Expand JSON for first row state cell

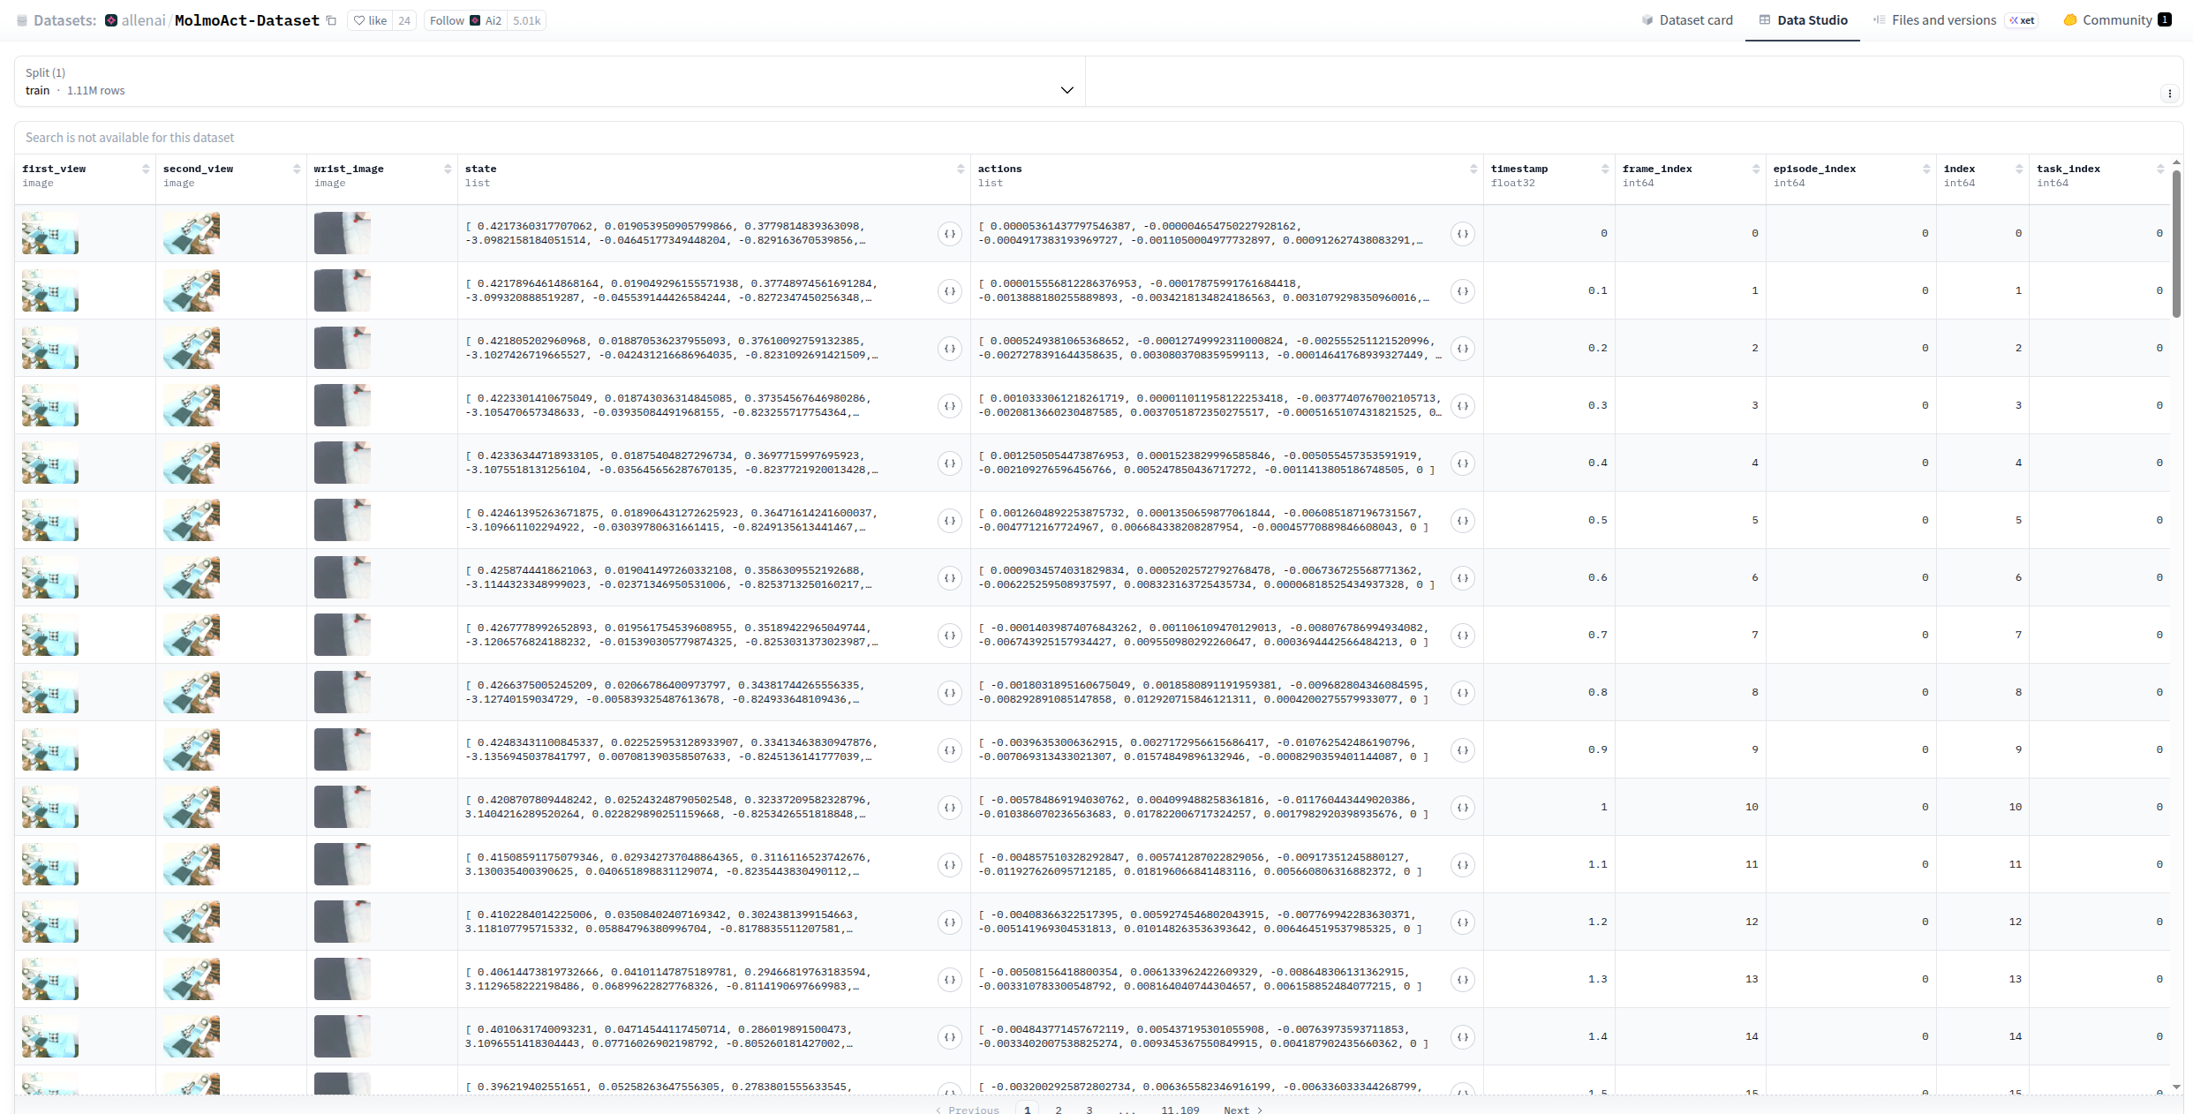click(x=949, y=234)
